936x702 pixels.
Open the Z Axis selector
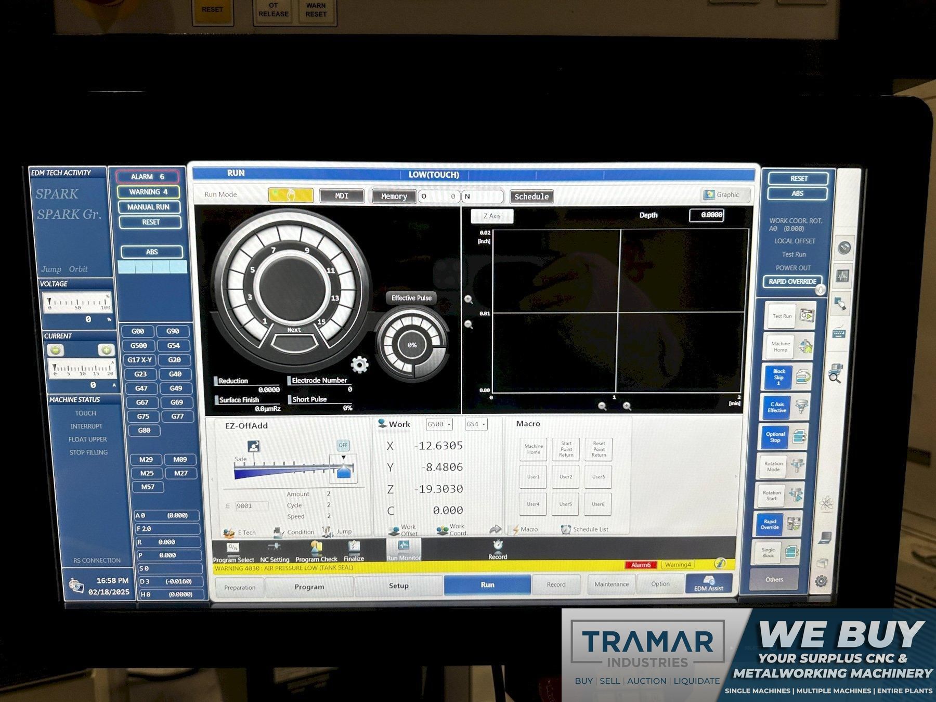pos(492,216)
